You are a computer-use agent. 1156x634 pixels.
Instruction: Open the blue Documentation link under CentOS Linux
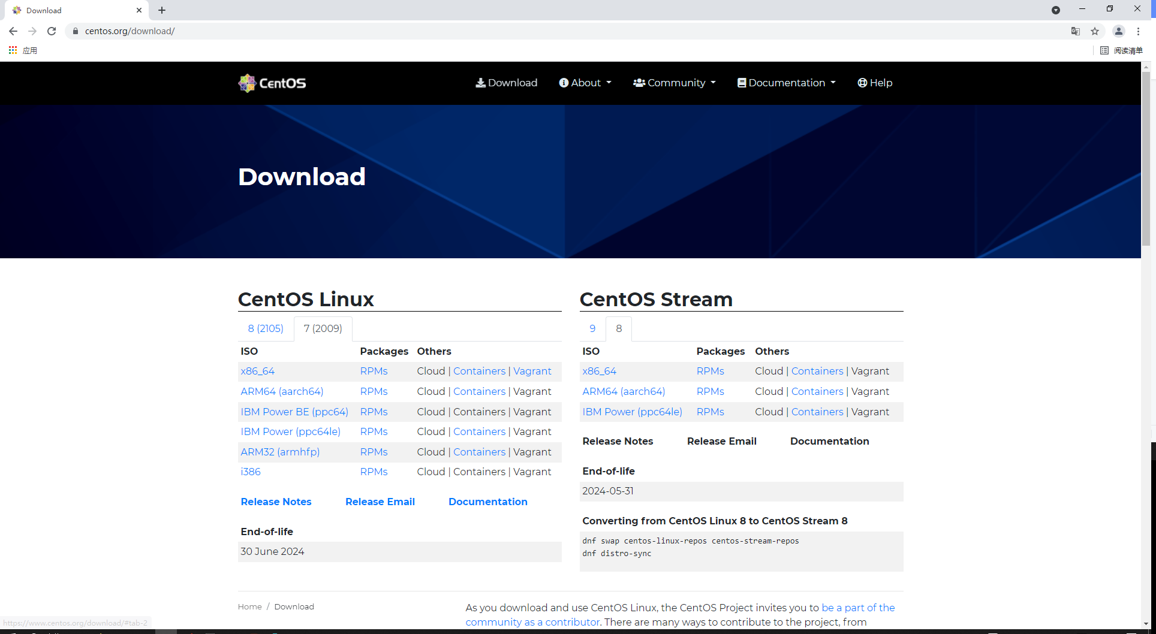[488, 502]
